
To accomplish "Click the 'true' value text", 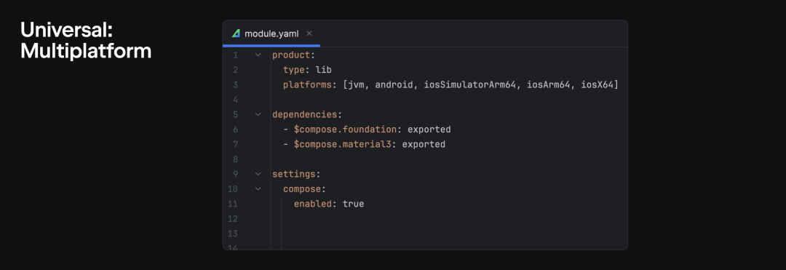I will tap(354, 205).
